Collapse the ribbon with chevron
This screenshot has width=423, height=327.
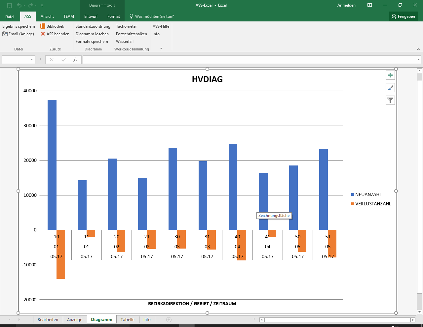click(x=418, y=49)
